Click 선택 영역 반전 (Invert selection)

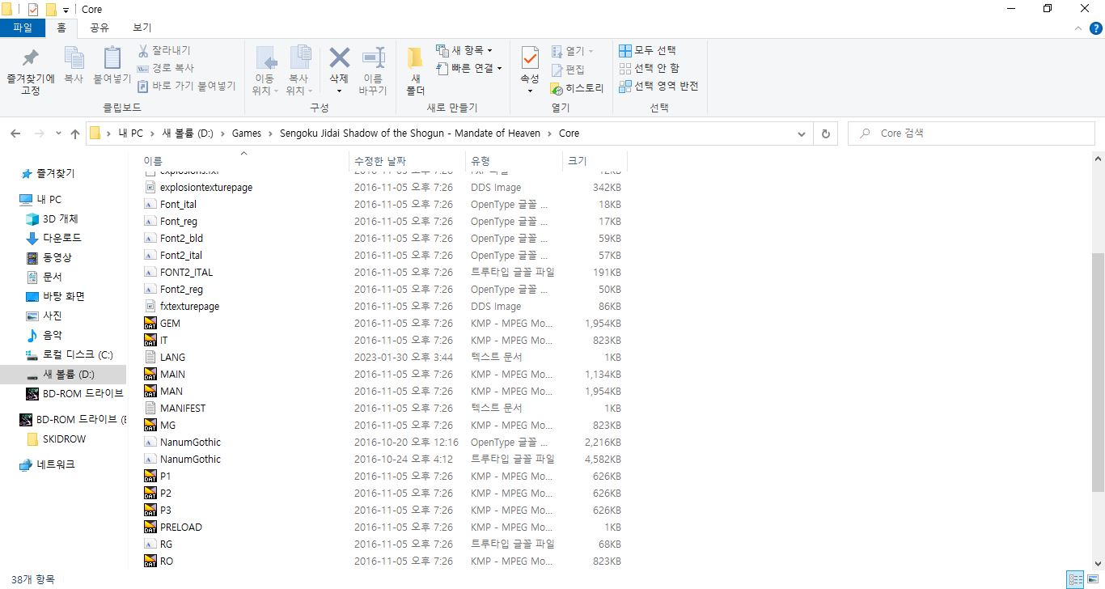pos(658,86)
